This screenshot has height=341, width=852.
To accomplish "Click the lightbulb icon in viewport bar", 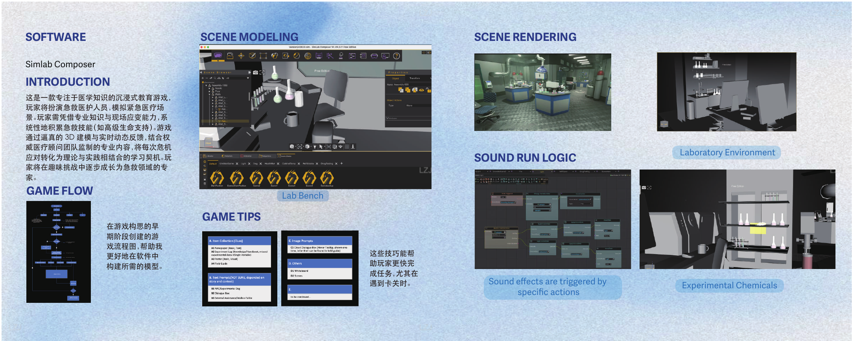I will [314, 146].
